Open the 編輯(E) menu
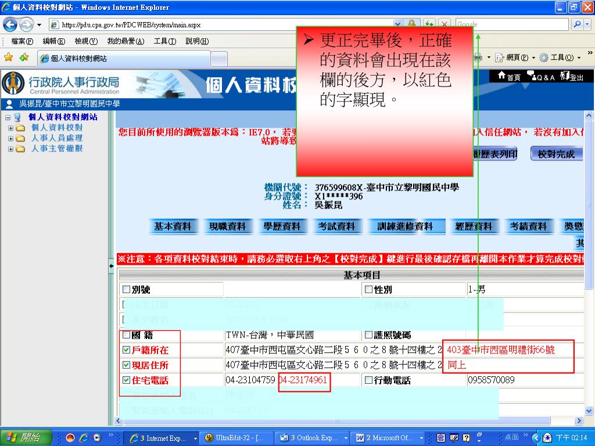This screenshot has height=446, width=595. coord(54,41)
